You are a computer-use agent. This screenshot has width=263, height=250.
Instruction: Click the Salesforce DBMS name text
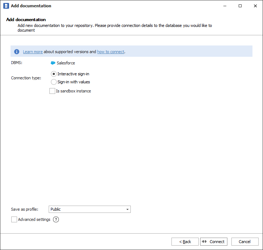pyautogui.click(x=66, y=63)
